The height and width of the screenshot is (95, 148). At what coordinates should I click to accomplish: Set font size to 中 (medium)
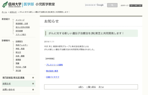pyautogui.click(x=136, y=5)
